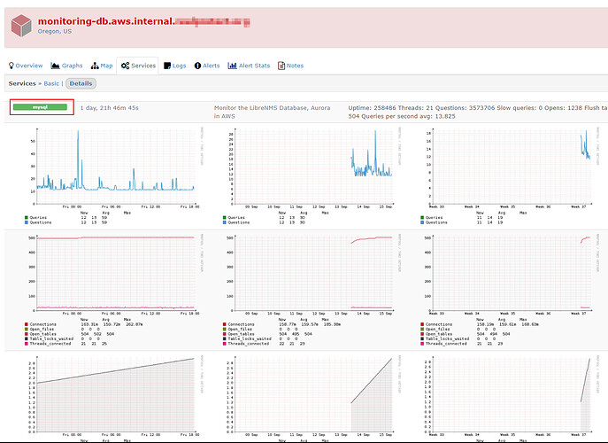The width and height of the screenshot is (608, 443).
Task: Click the Map network-tree icon
Action: click(95, 66)
